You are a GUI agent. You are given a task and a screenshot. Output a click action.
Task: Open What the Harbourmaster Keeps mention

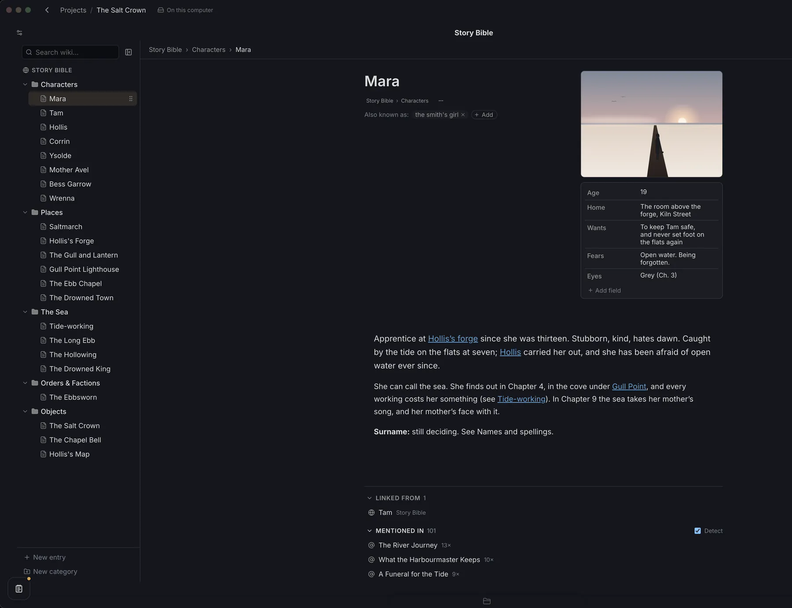click(x=429, y=560)
